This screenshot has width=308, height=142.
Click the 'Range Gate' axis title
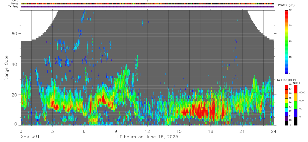[x=7, y=68]
